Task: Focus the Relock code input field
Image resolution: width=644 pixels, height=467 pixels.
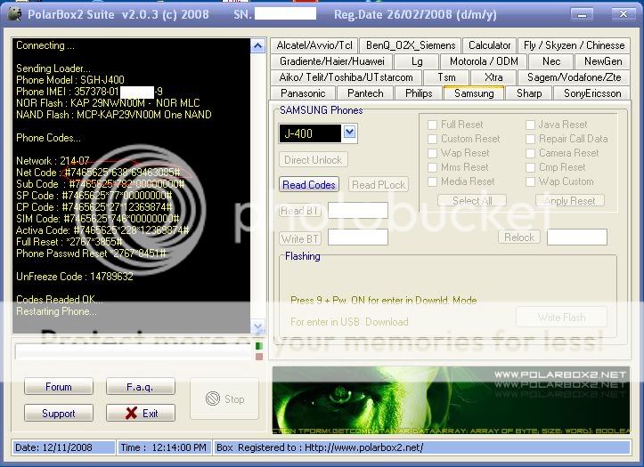Action: 577,237
